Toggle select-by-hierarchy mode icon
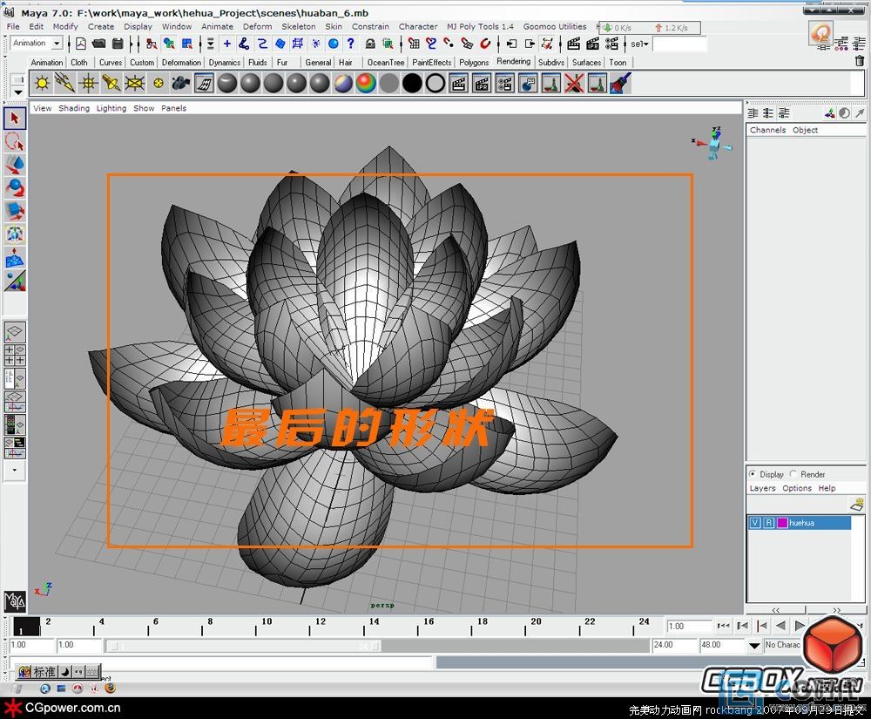This screenshot has width=871, height=719. point(151,44)
